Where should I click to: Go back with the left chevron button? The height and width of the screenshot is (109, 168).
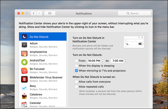coord(34,13)
